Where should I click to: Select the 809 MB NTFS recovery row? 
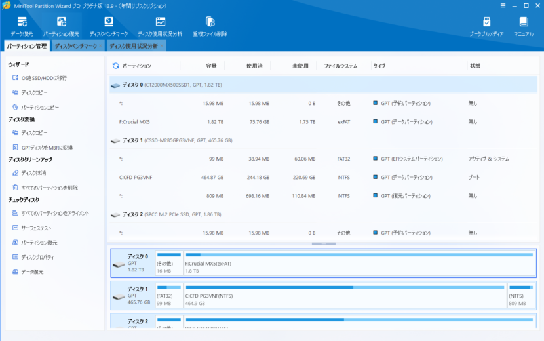pyautogui.click(x=323, y=196)
